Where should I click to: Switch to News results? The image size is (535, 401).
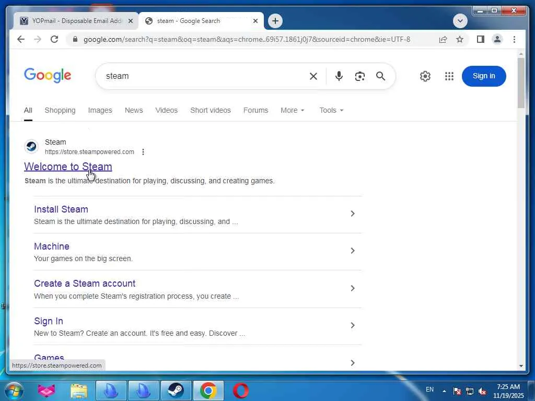134,110
